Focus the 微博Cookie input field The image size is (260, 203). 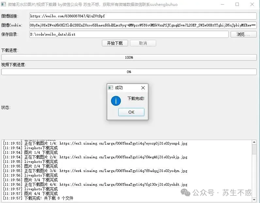pyautogui.click(x=143, y=25)
